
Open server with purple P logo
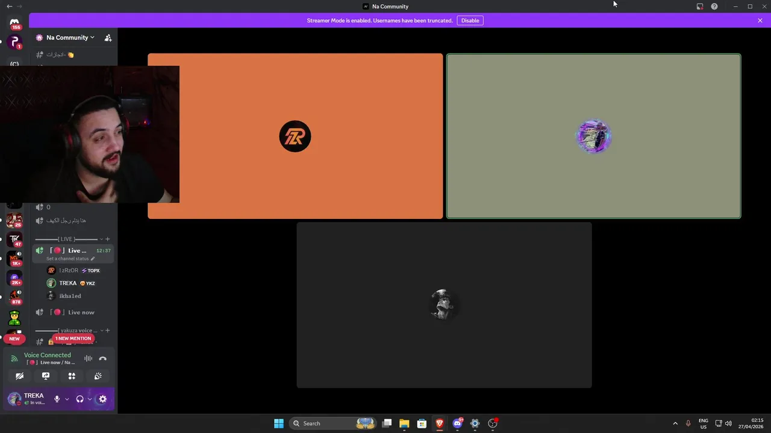coord(14,42)
